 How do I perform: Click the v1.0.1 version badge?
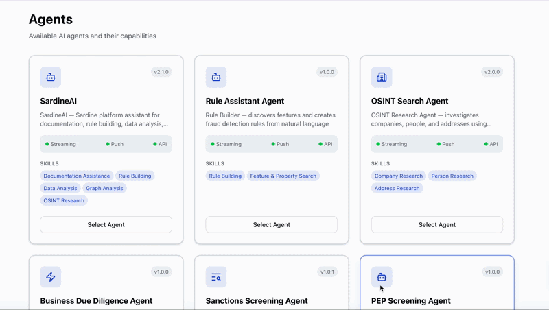click(x=327, y=272)
